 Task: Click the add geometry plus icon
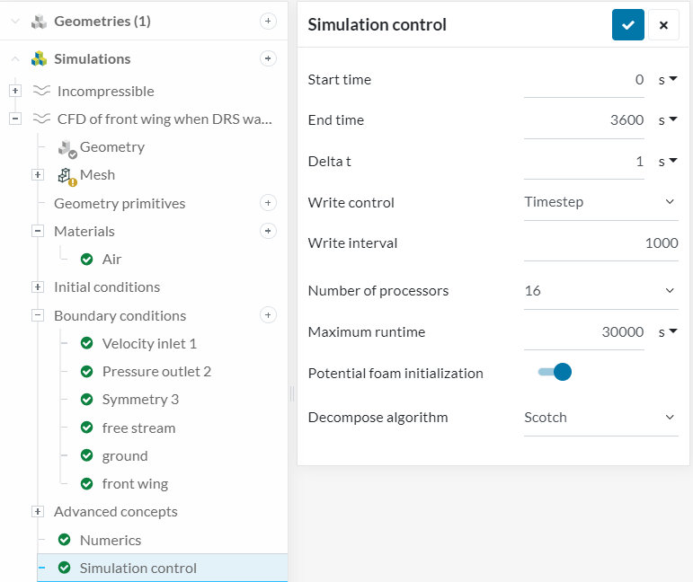[x=268, y=21]
